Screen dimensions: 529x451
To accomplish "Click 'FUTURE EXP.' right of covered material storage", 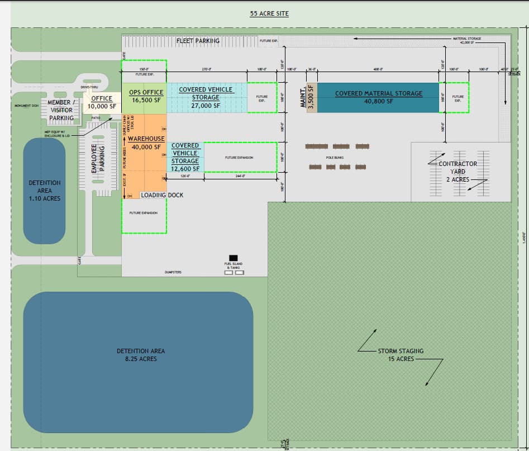I will 458,98.
